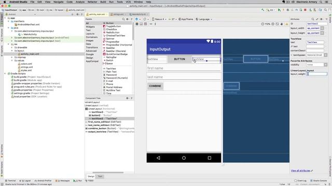Open AndroidManifest.xml in project tree
Screen dimensions: 332x186
click(28, 24)
